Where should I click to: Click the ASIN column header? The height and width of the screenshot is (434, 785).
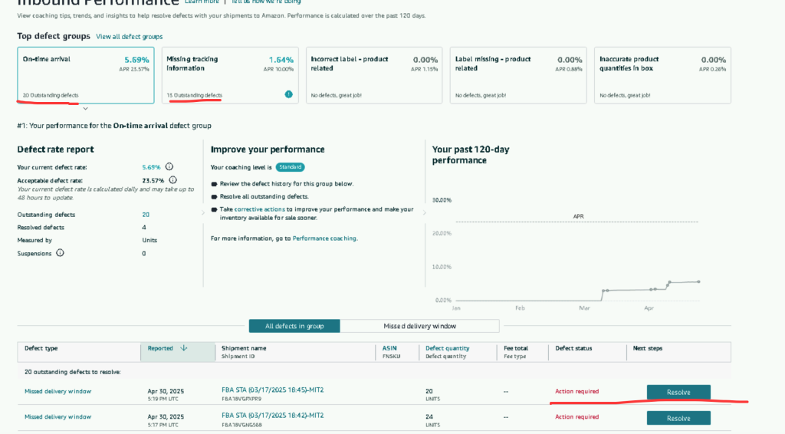tap(389, 348)
